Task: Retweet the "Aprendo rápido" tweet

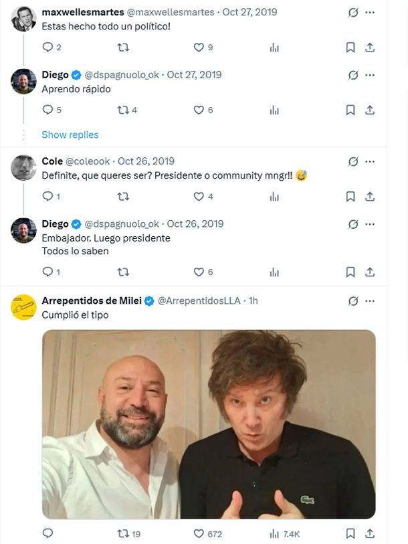Action: (122, 110)
